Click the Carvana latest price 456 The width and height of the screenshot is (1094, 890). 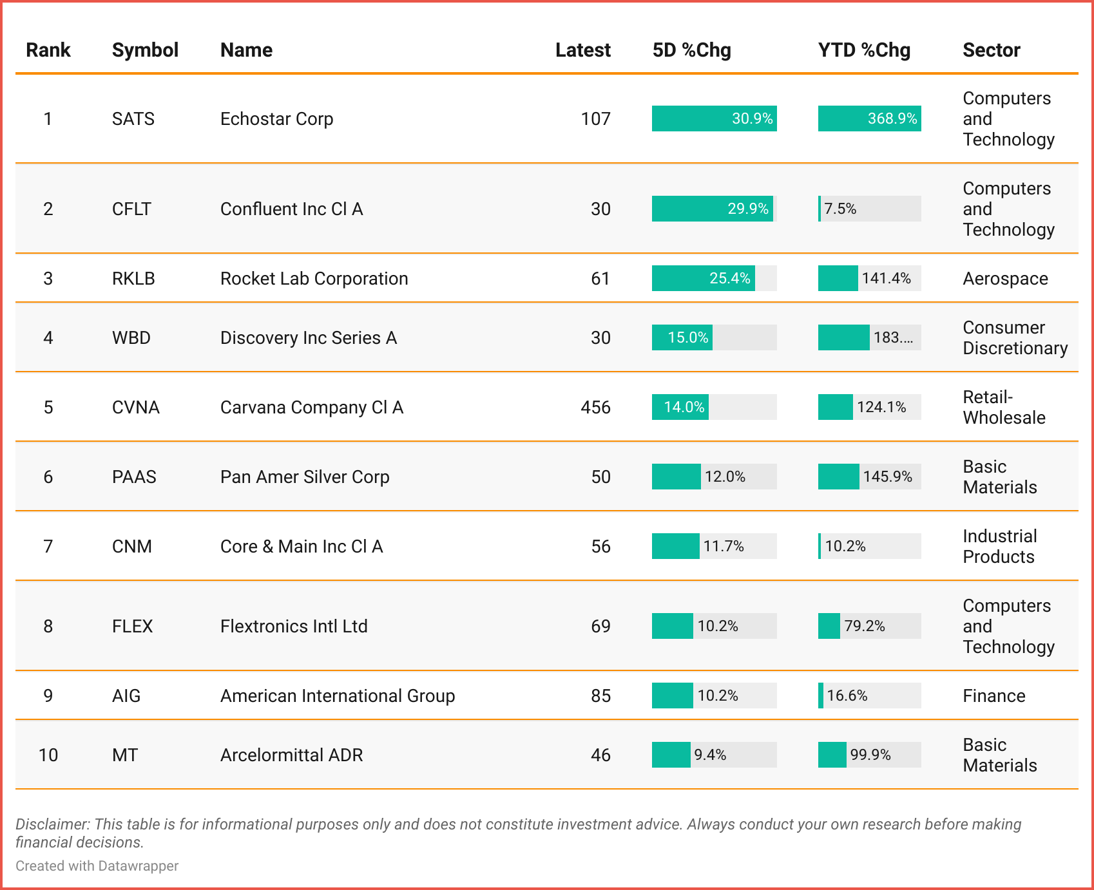point(595,408)
